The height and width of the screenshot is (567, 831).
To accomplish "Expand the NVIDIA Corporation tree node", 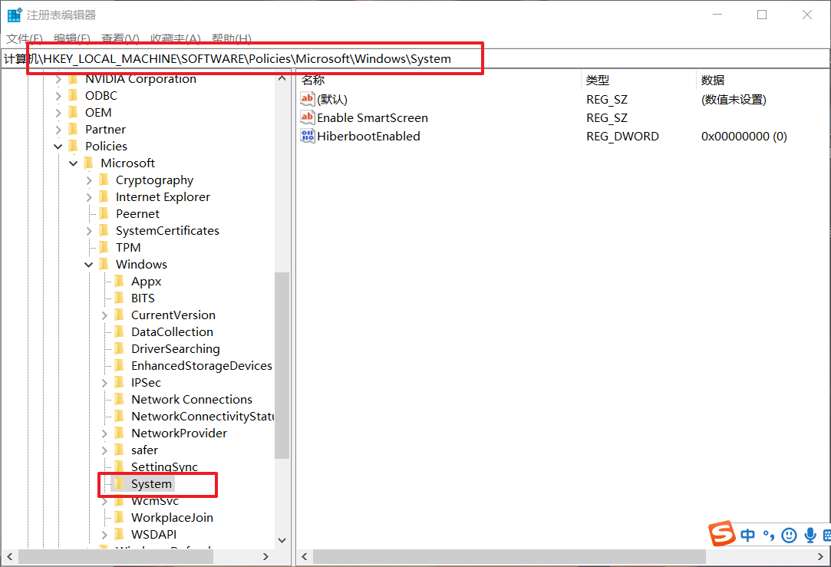I will [58, 79].
